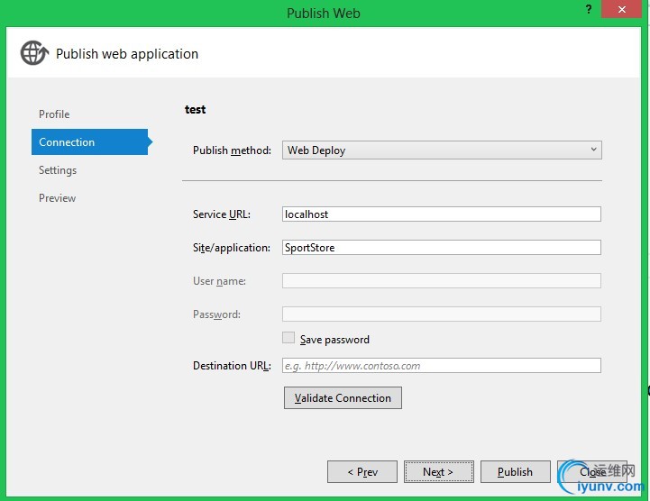This screenshot has width=650, height=501.
Task: Open the Preview tab
Action: pyautogui.click(x=57, y=198)
